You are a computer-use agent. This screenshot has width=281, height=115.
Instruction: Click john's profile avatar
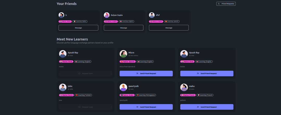coord(63,87)
